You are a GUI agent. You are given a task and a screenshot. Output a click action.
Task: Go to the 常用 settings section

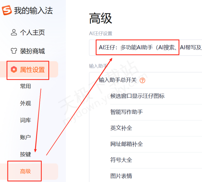coord(25,86)
